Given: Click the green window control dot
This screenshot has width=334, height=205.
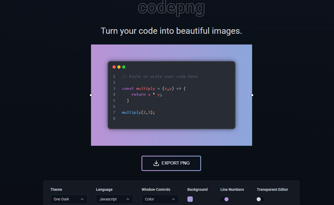Looking at the screenshot, I should coord(124,67).
